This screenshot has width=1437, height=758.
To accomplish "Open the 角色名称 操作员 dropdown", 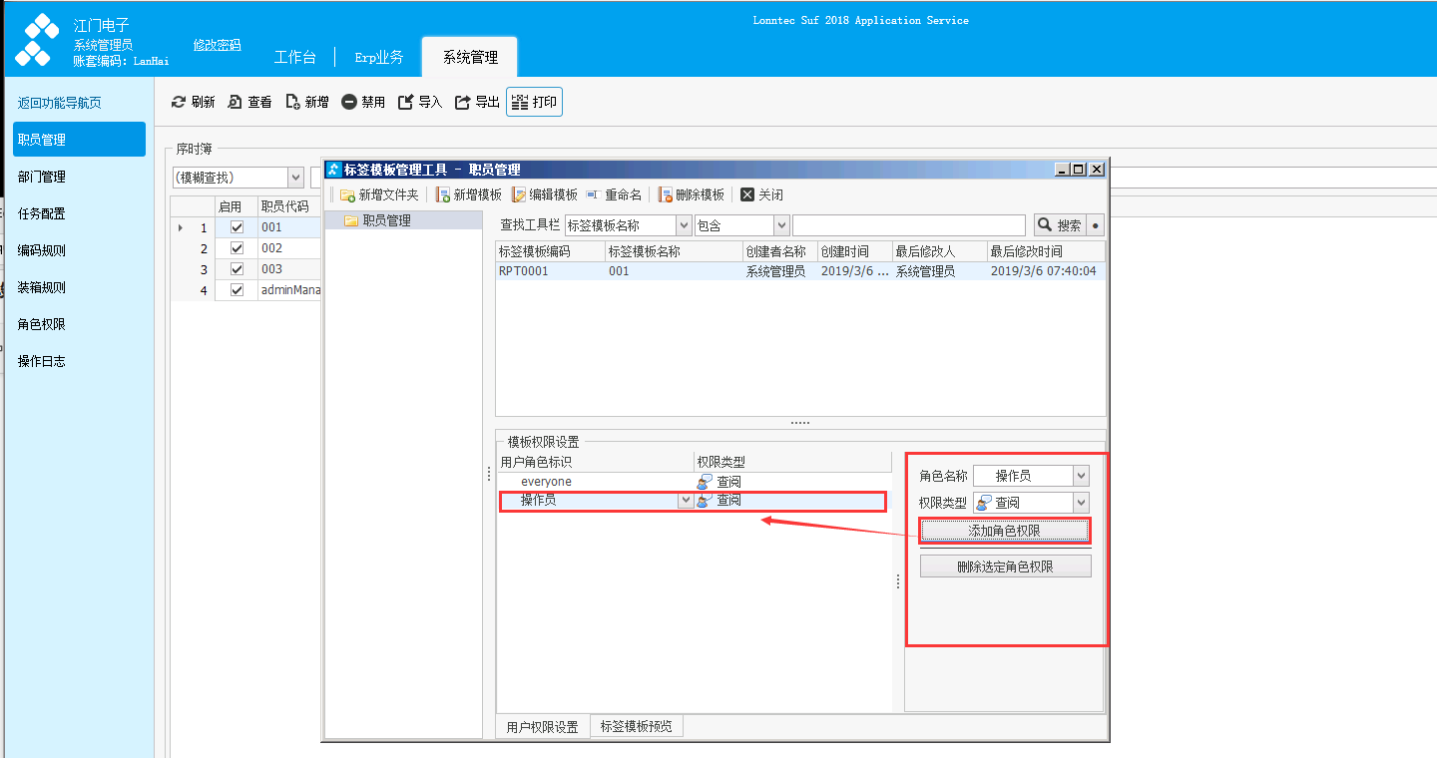I will click(x=1081, y=477).
